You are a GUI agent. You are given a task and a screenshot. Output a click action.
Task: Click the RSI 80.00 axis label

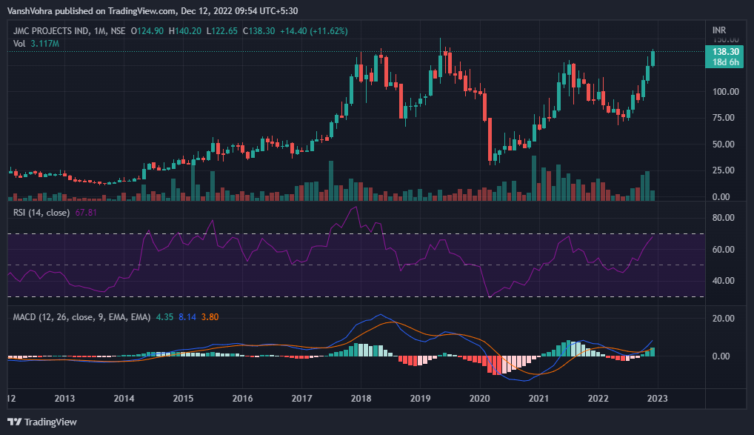[x=723, y=218]
